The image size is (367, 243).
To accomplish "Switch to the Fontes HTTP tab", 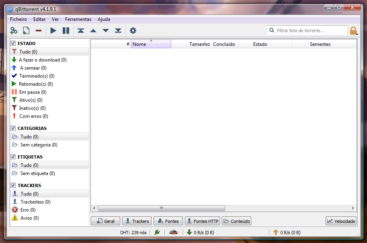I will pos(203,221).
